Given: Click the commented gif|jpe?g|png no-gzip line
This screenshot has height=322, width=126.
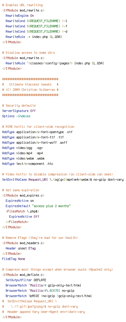Looking at the screenshot, I should [x=40, y=307].
